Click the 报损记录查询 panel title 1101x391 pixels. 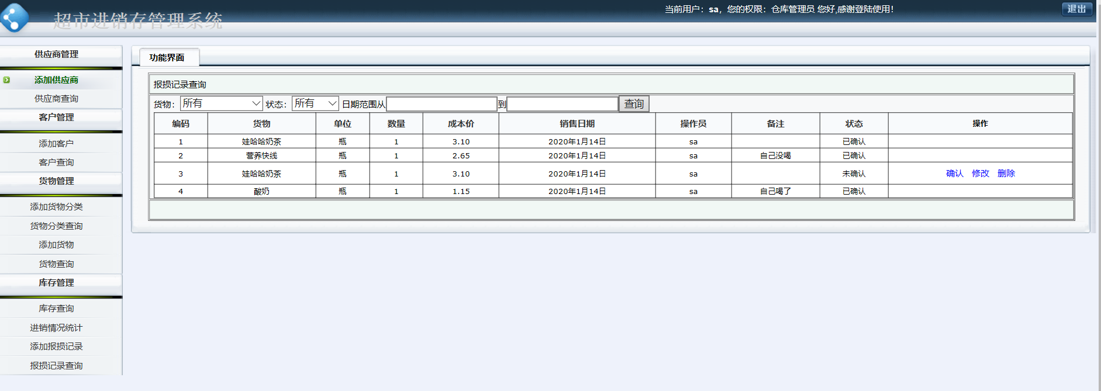click(x=180, y=85)
